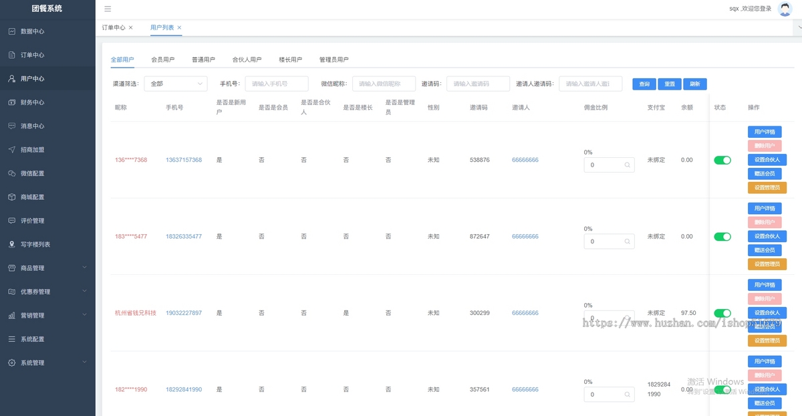Viewport: 802px width, 416px height.
Task: Toggle status switch for user 136****7368
Action: pyautogui.click(x=722, y=160)
